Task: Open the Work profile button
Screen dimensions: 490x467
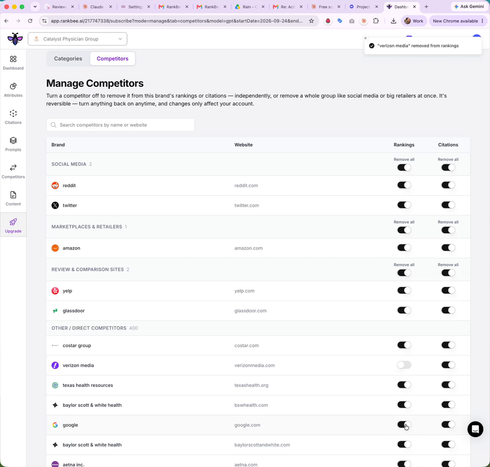Action: (414, 21)
